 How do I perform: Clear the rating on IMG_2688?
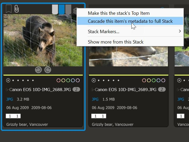(x=8, y=80)
